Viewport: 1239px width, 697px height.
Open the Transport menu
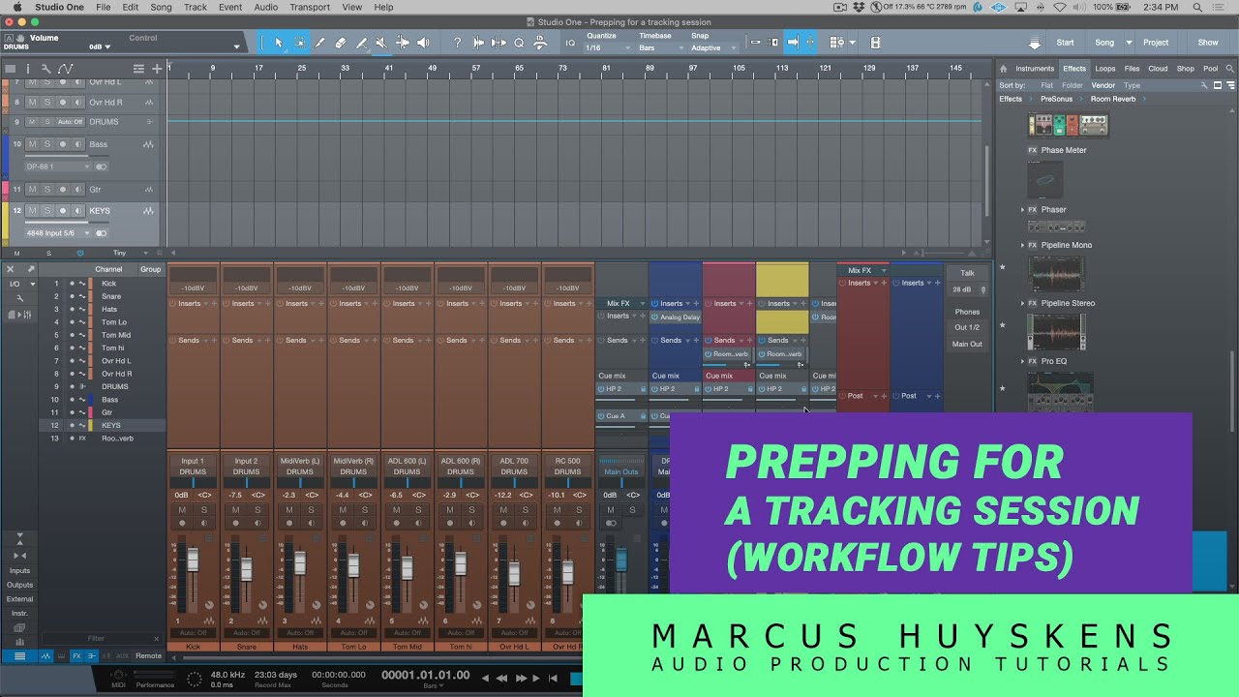pyautogui.click(x=310, y=7)
